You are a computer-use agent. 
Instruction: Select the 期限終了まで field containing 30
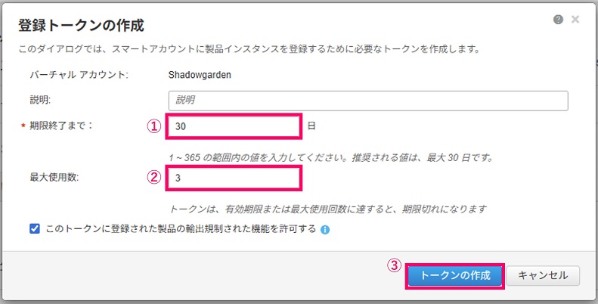(x=234, y=126)
